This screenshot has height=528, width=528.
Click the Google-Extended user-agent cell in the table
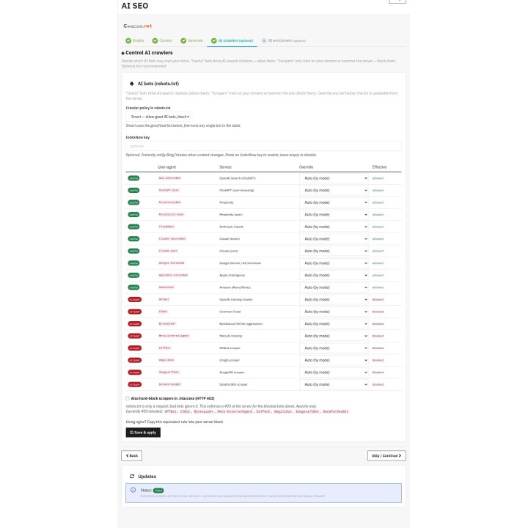172,263
